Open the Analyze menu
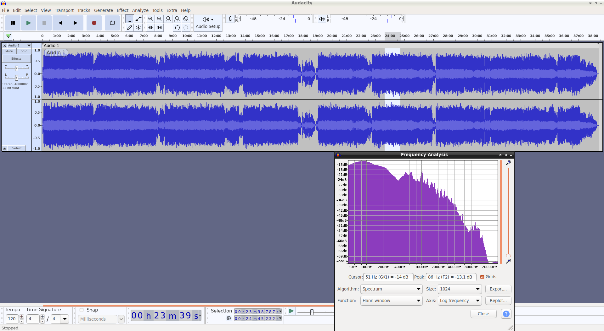Image resolution: width=604 pixels, height=331 pixels. (x=140, y=10)
